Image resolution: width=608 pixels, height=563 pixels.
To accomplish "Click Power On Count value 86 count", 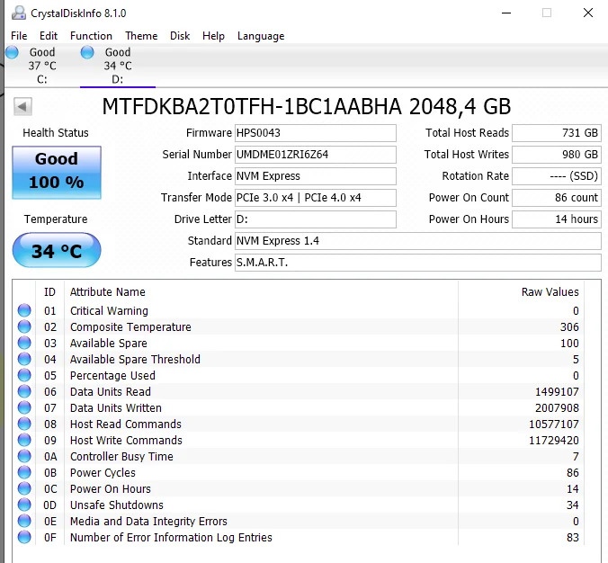I will click(x=557, y=198).
